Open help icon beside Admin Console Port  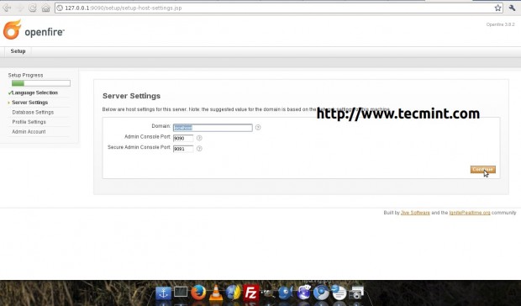199,138
